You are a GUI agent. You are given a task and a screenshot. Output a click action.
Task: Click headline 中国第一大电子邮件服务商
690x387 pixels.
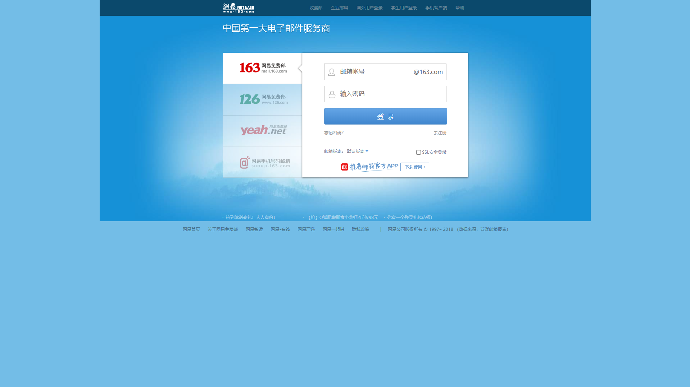tap(276, 28)
